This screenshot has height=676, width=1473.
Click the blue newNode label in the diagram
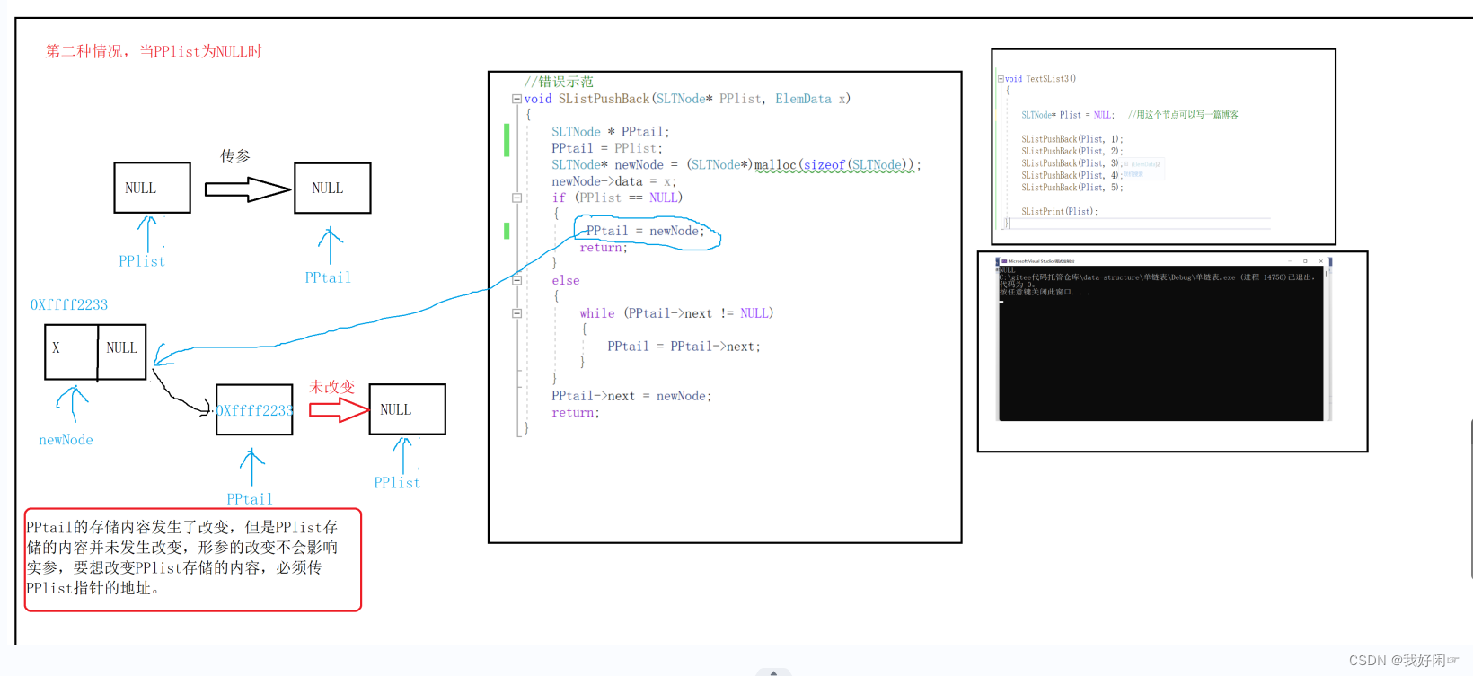click(66, 440)
